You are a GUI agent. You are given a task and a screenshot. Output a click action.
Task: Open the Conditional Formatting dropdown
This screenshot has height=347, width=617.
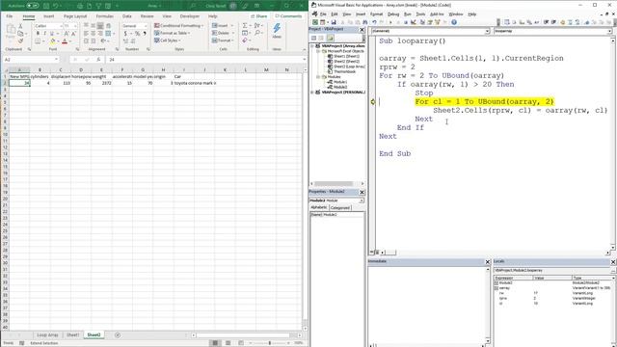click(x=179, y=26)
